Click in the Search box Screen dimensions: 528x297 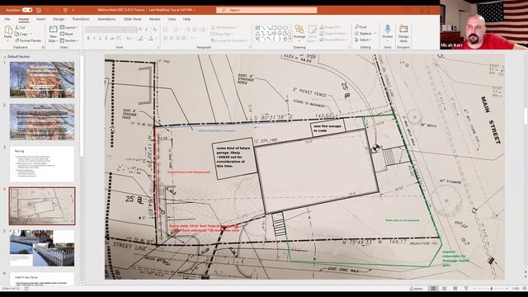(x=266, y=10)
